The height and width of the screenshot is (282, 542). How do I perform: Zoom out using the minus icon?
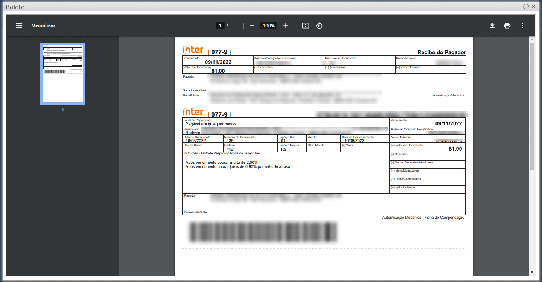[x=251, y=26]
